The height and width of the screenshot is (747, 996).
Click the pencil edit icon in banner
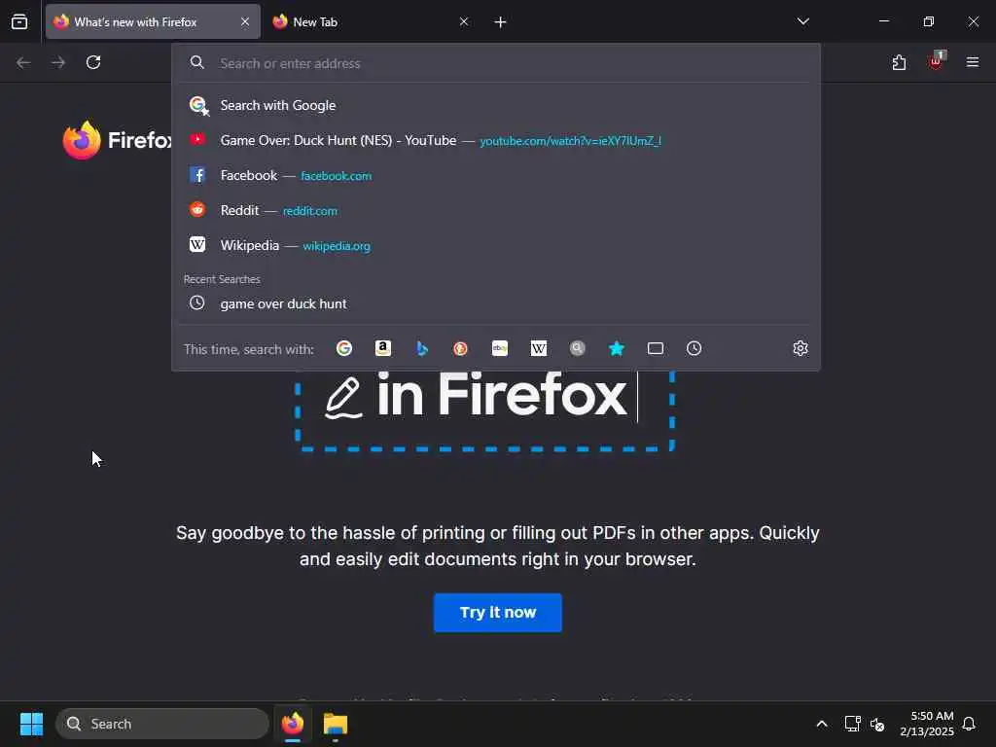point(343,398)
